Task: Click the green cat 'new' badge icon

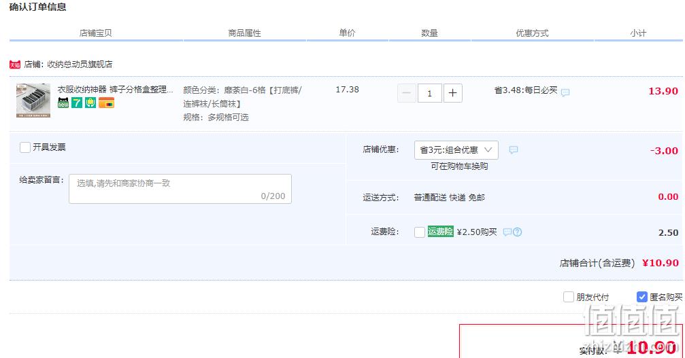Action: point(63,103)
